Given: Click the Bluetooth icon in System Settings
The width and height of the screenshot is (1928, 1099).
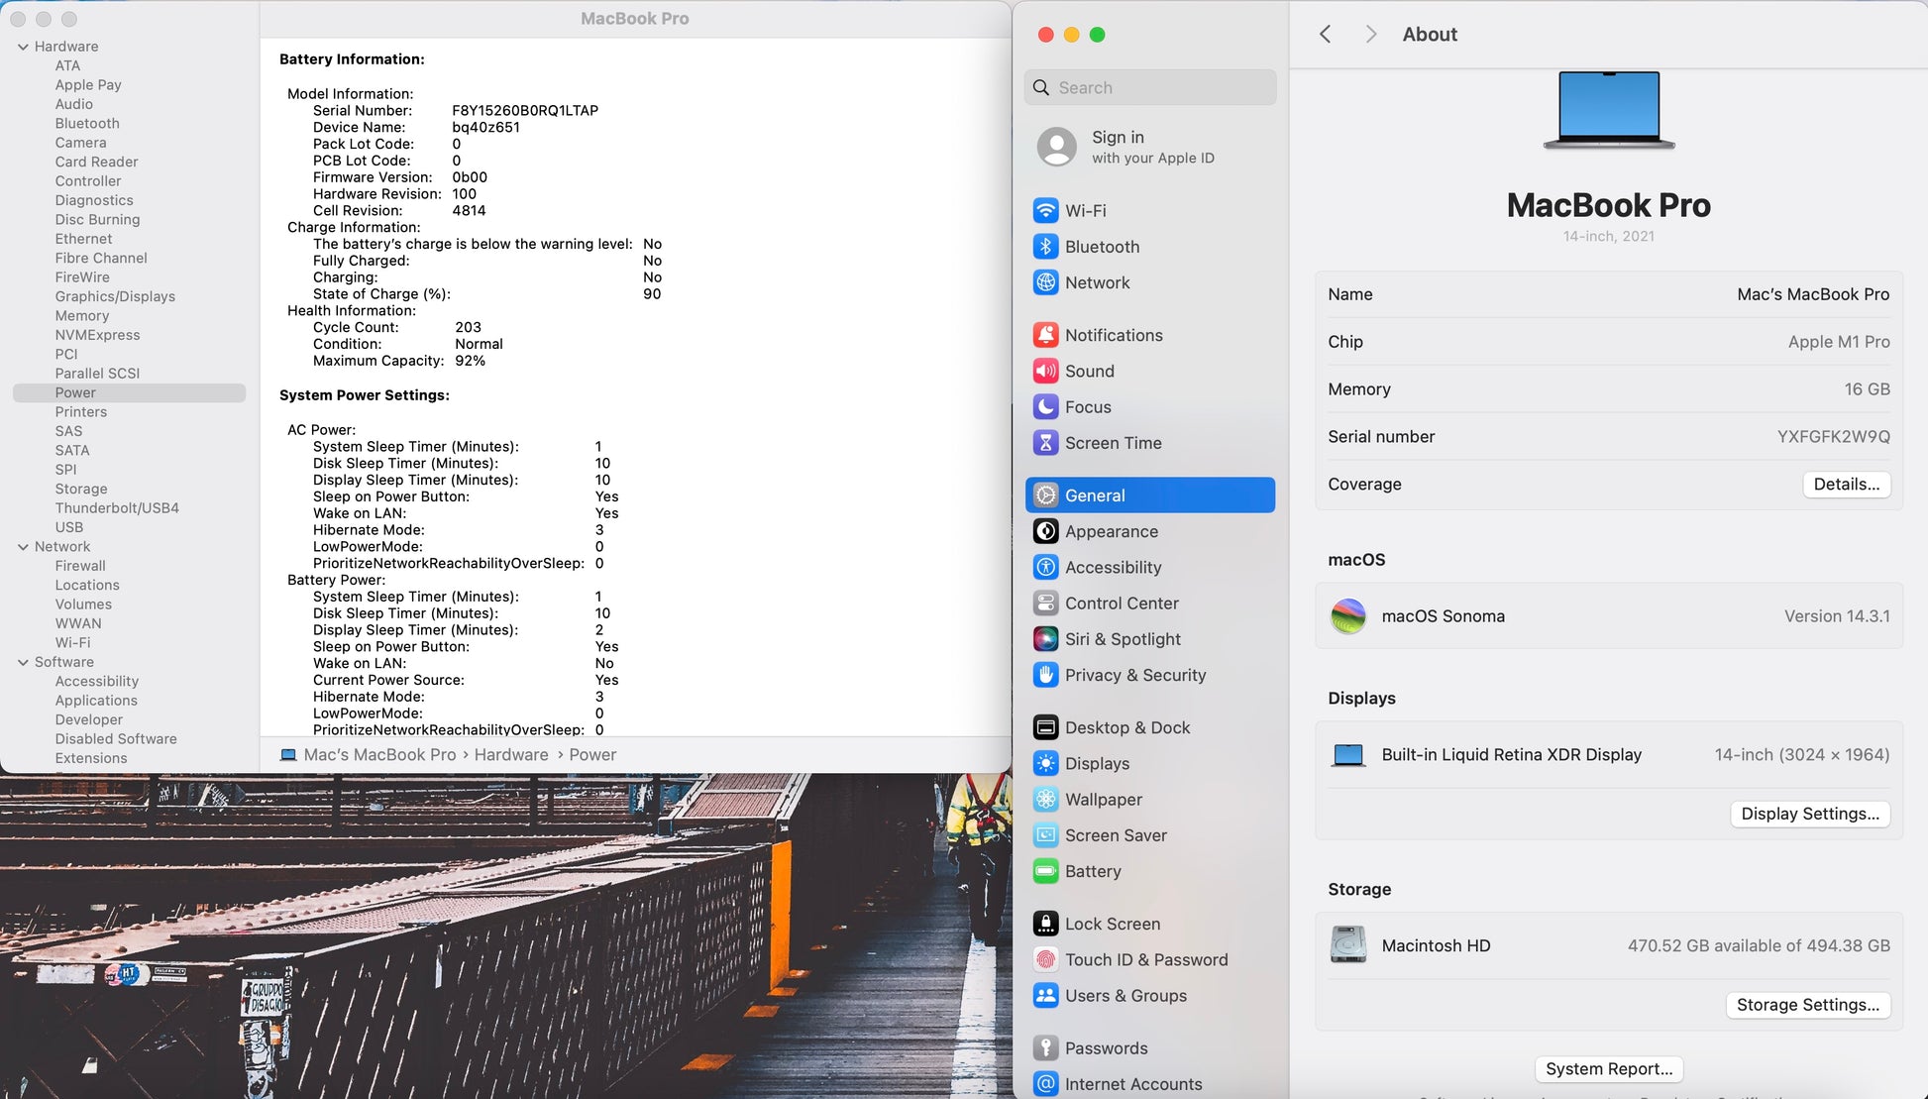Looking at the screenshot, I should coord(1045,247).
